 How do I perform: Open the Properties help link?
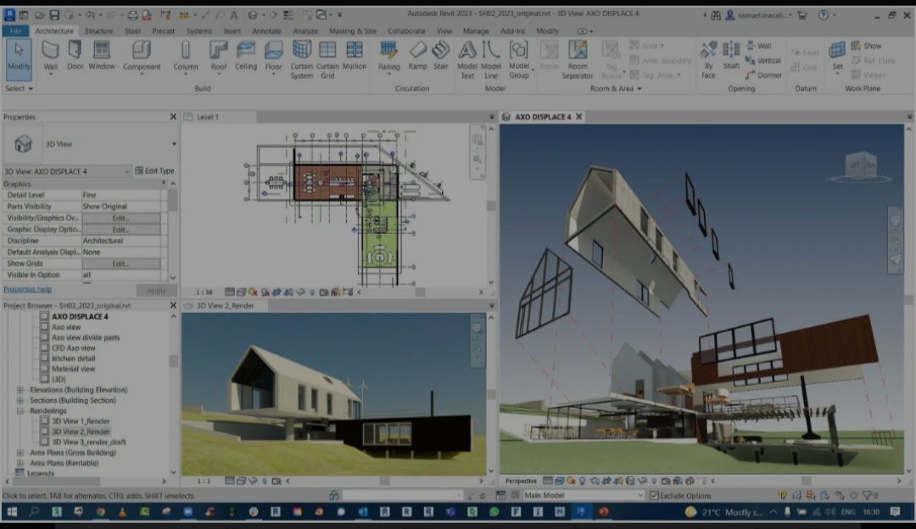tap(27, 289)
